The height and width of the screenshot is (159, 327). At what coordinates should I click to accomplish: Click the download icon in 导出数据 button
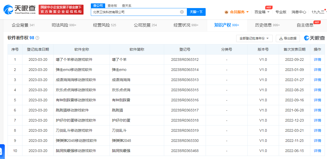281,38
